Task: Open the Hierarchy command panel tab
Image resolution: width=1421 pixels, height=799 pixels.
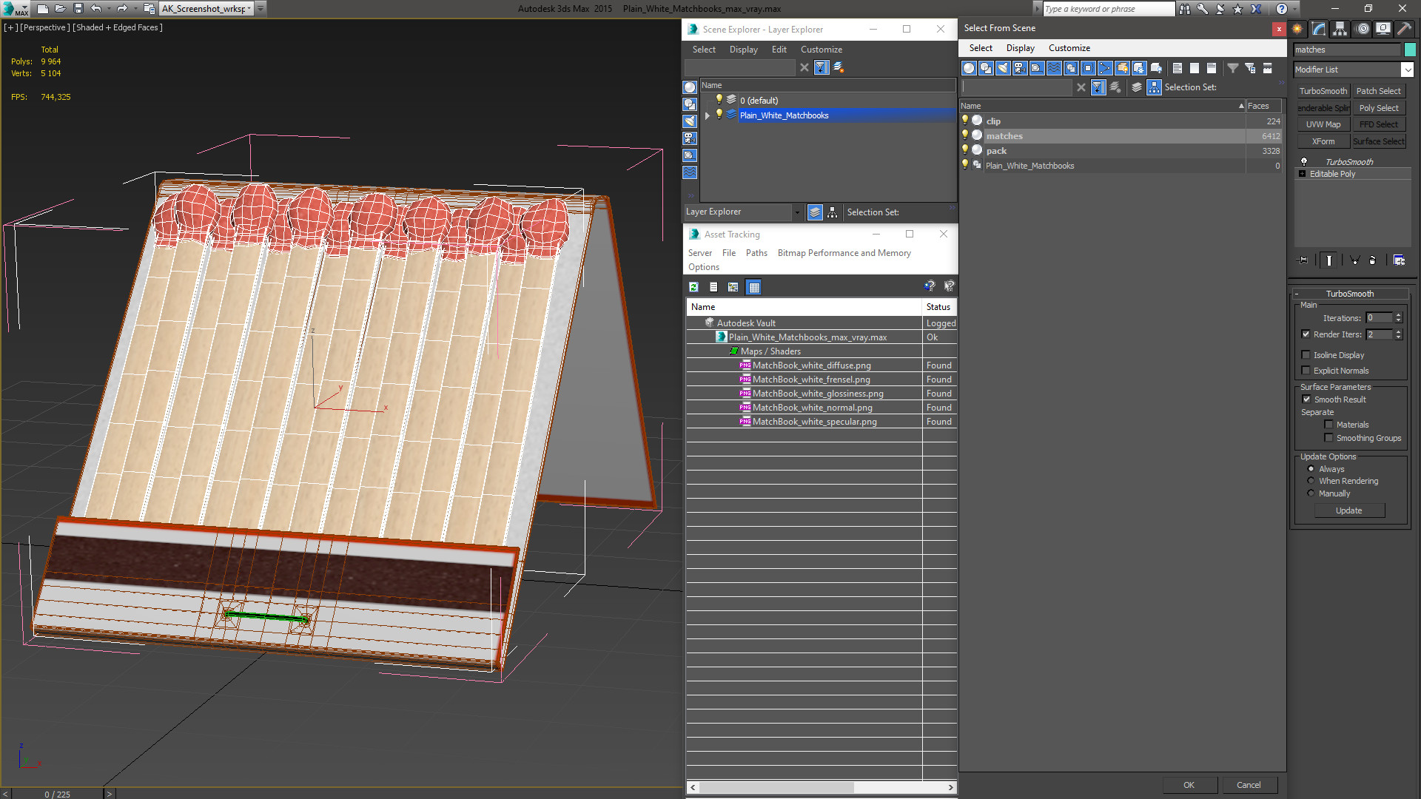Action: click(1340, 29)
